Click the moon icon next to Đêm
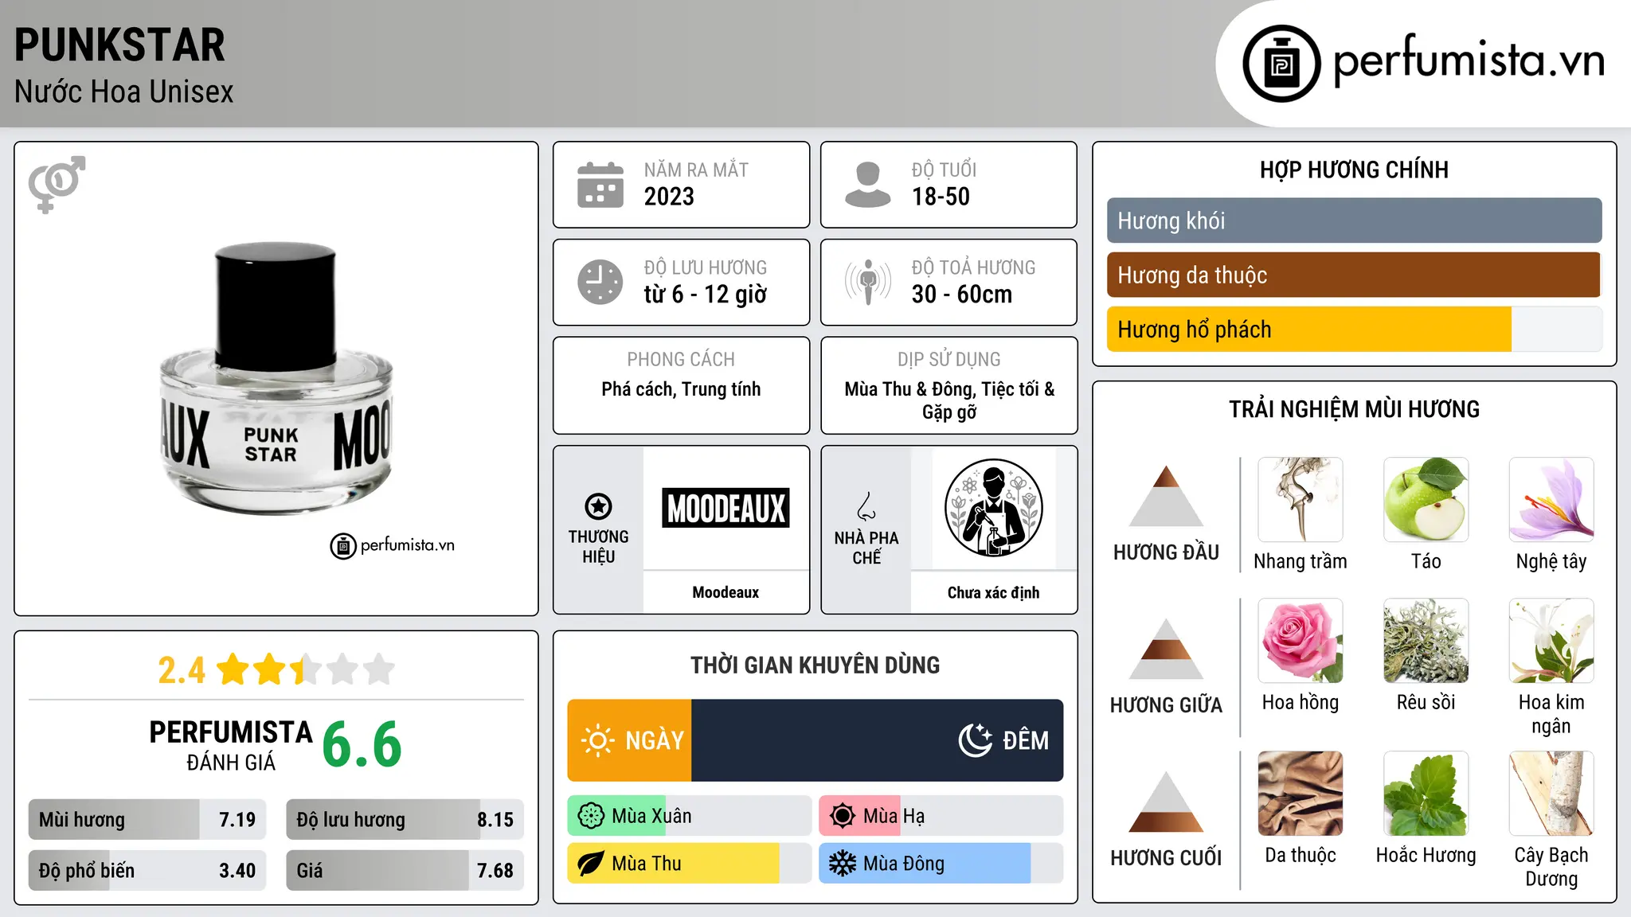The width and height of the screenshot is (1631, 917). pos(975,740)
